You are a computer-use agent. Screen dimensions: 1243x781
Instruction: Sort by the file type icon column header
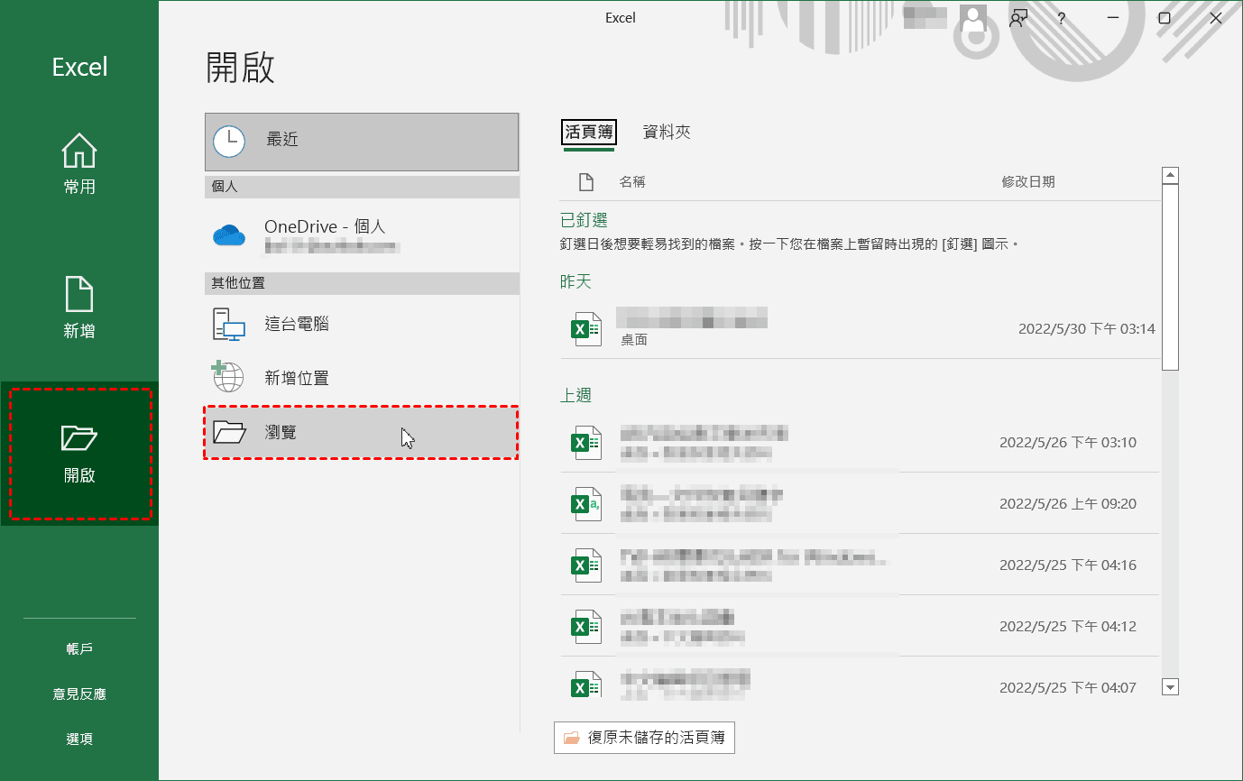click(x=585, y=182)
